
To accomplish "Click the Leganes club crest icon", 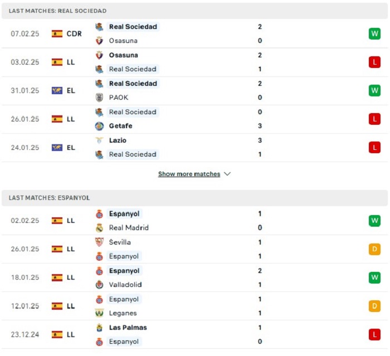I will (99, 313).
